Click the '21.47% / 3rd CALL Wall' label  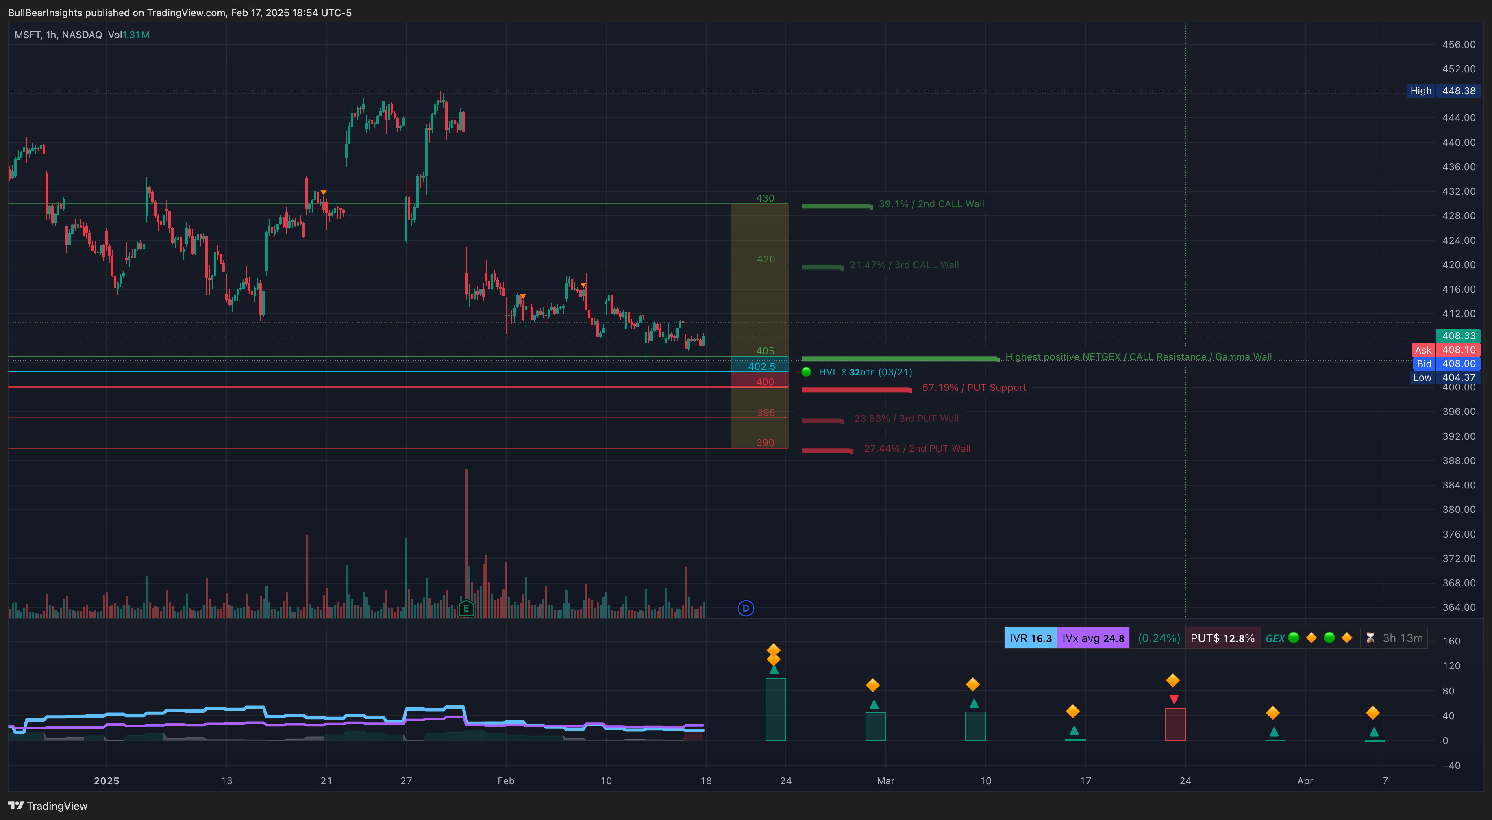coord(904,265)
